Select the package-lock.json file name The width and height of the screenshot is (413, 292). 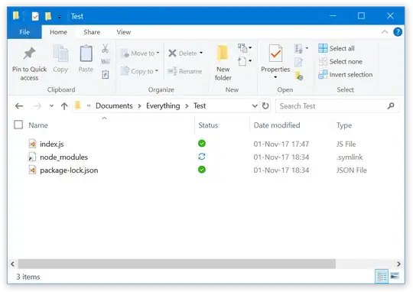(x=69, y=170)
